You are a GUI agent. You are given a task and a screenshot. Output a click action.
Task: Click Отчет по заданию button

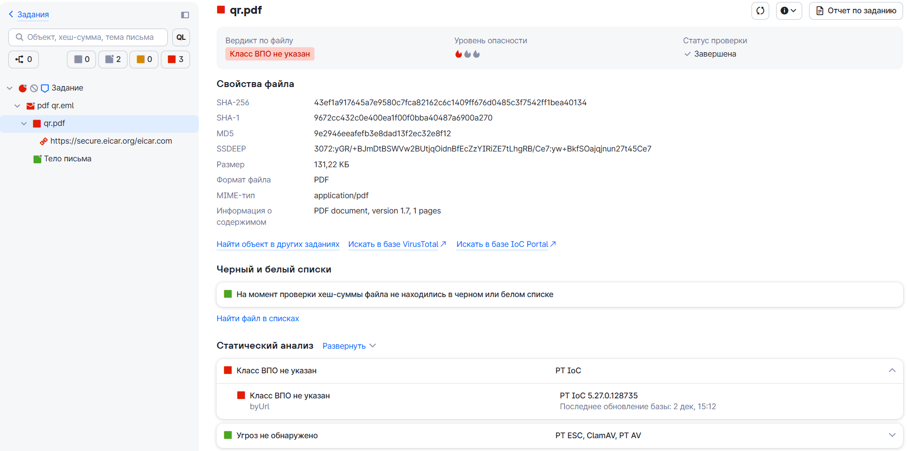click(856, 11)
